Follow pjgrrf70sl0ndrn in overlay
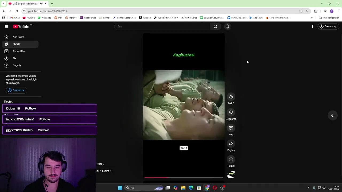The height and width of the screenshot is (192, 342). [43, 130]
